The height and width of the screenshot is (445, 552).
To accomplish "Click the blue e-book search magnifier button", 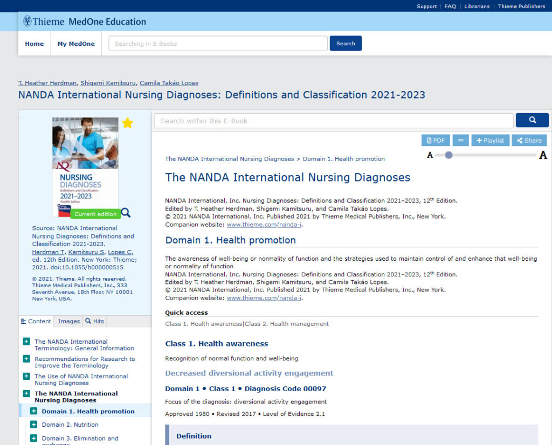I will coord(532,120).
